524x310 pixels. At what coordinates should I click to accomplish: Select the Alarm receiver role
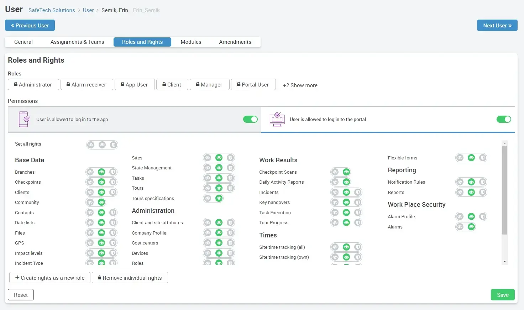pyautogui.click(x=87, y=85)
